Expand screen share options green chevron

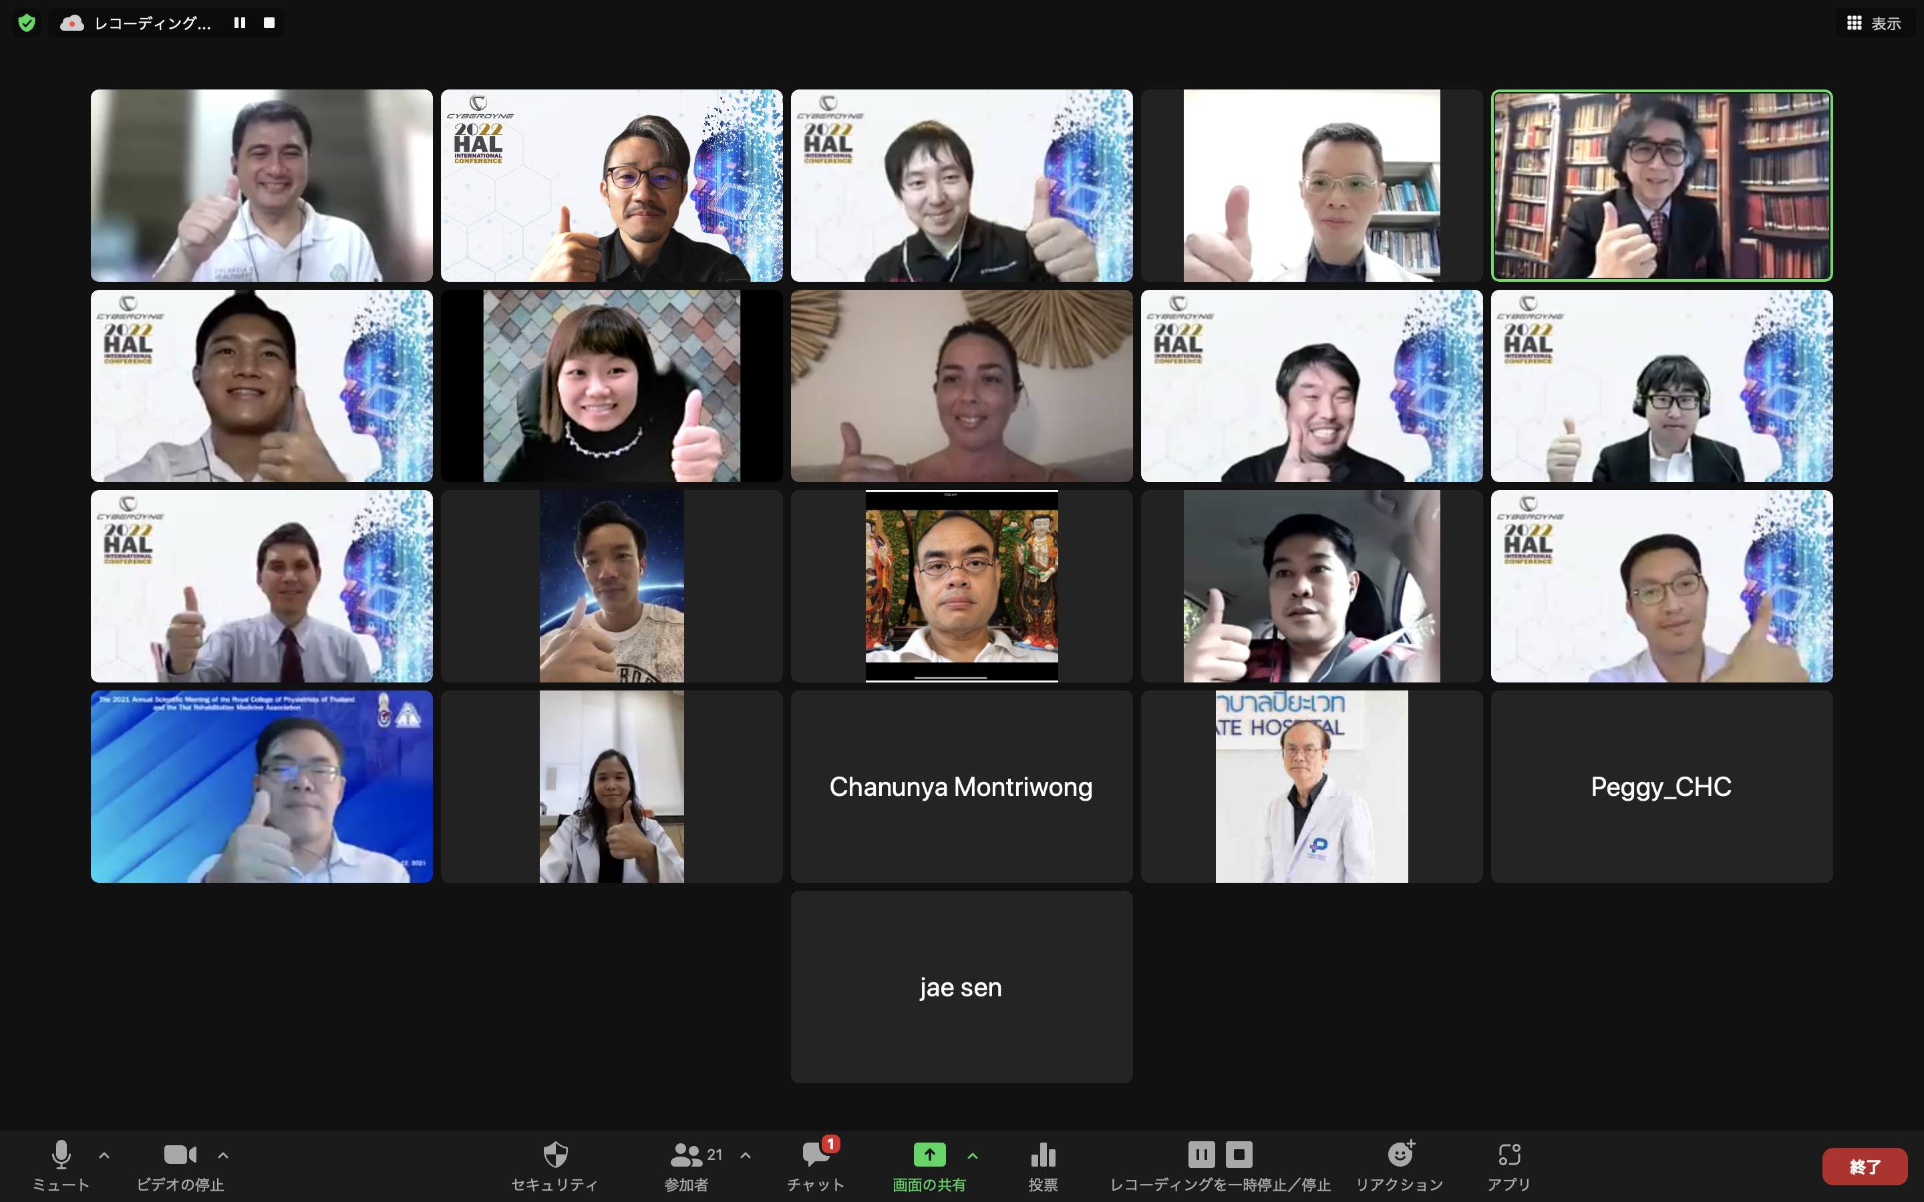tap(972, 1155)
